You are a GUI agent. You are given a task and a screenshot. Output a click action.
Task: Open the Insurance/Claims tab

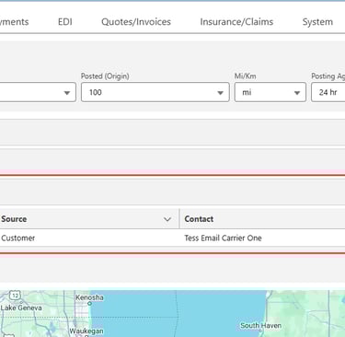[x=236, y=22]
